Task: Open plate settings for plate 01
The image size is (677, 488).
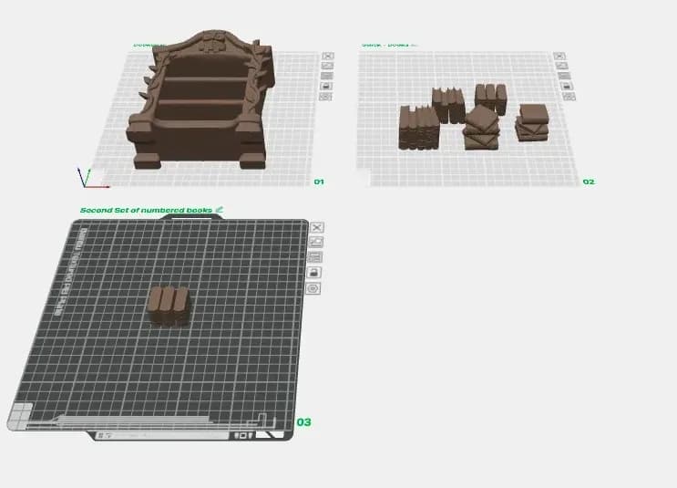Action: (x=325, y=97)
